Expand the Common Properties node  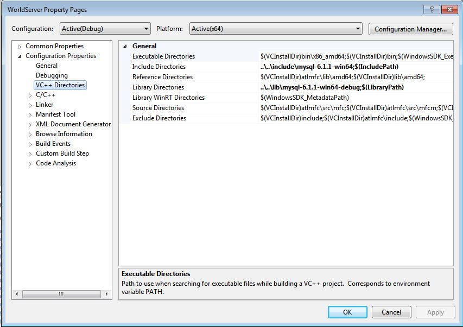pos(20,46)
